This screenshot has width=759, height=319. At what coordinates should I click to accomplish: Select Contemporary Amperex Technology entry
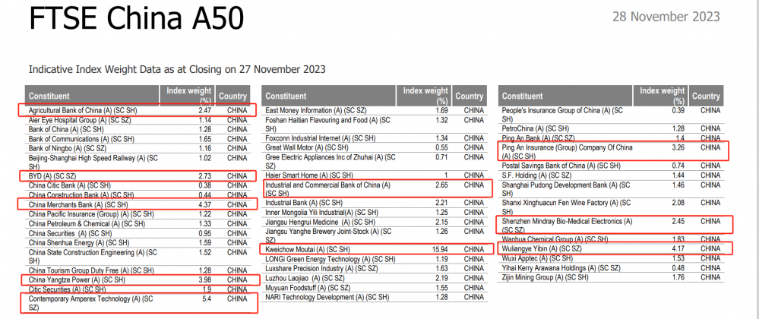coord(90,304)
